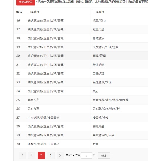
Task: Click the 确定 confirm button
Action: [x=104, y=155]
